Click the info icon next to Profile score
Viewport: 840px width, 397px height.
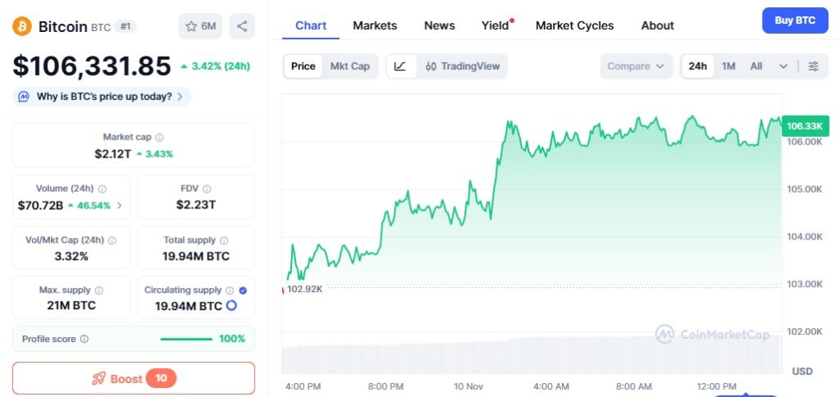[x=84, y=339]
